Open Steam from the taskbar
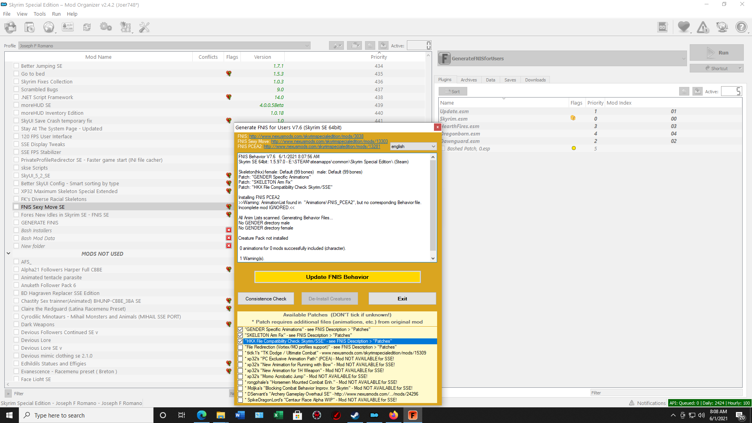Image resolution: width=752 pixels, height=423 pixels. 355,415
